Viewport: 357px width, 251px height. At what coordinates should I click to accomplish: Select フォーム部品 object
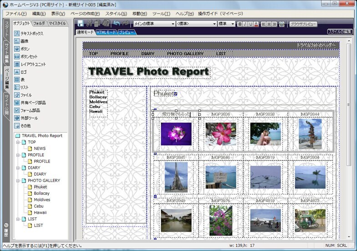point(17,110)
